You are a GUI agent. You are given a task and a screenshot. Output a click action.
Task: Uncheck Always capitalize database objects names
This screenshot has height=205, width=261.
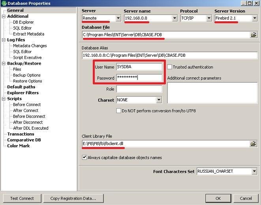[x=84, y=157]
